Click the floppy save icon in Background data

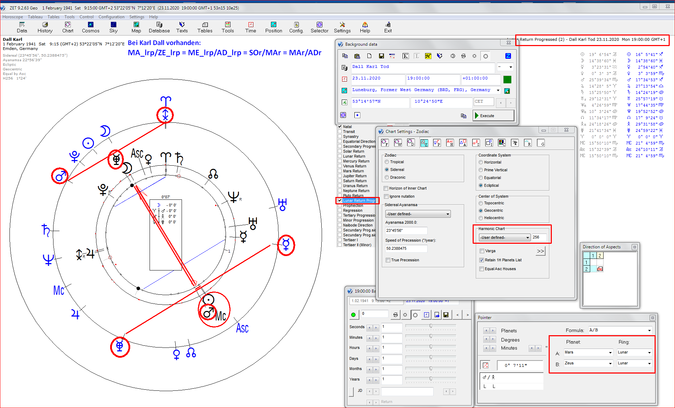[381, 56]
